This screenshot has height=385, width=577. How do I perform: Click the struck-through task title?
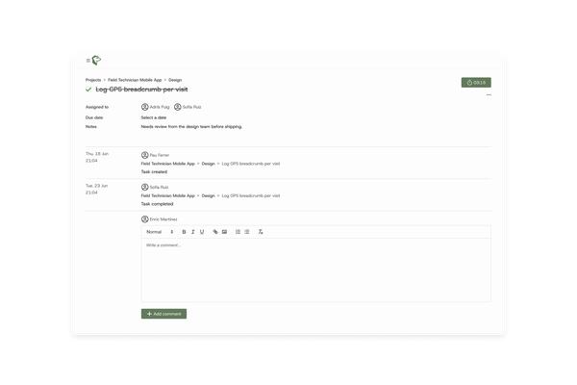coord(141,90)
